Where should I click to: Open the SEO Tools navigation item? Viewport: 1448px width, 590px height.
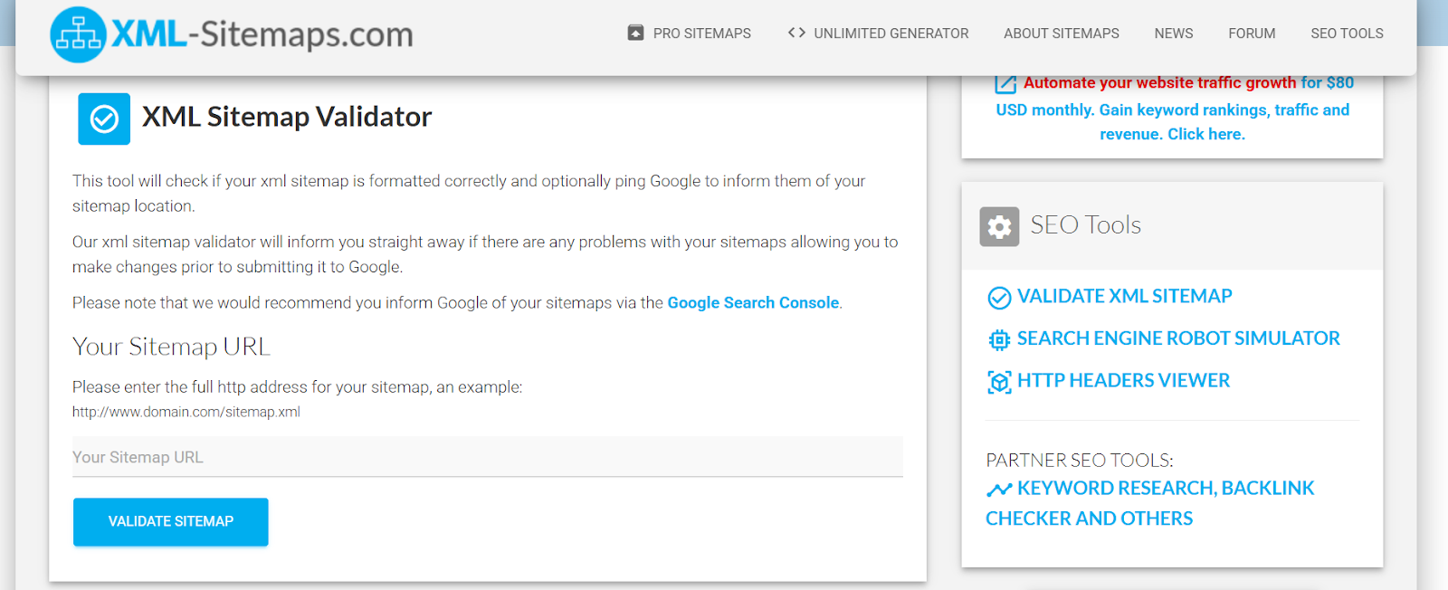(x=1347, y=33)
